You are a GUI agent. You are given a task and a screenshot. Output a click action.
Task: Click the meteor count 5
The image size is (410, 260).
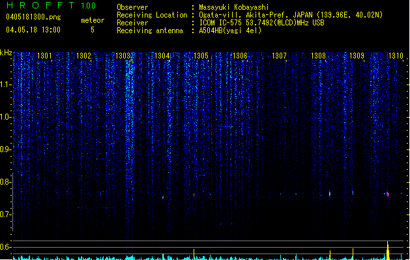pyautogui.click(x=93, y=30)
